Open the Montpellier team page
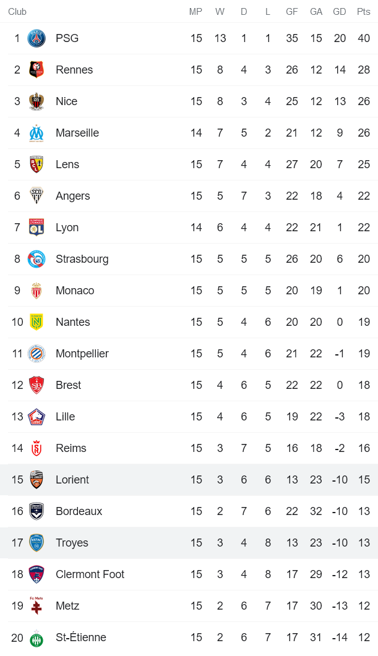378x656 pixels. [x=82, y=354]
